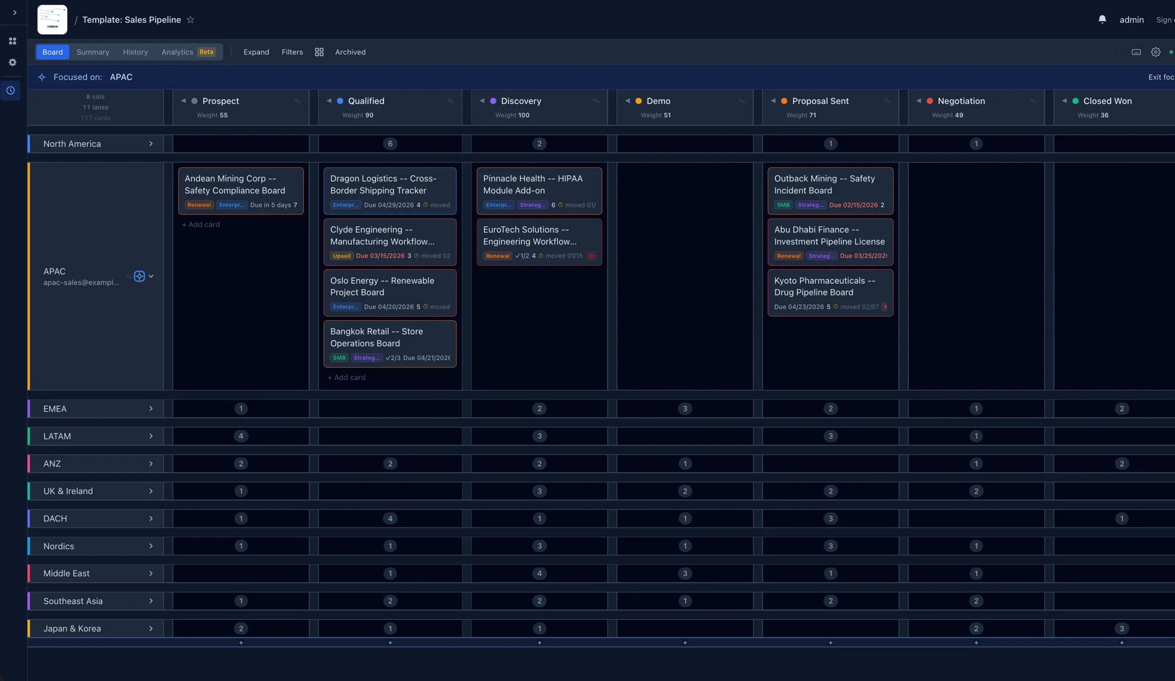Open notifications via the bell icon
This screenshot has height=681, width=1175.
point(1102,19)
